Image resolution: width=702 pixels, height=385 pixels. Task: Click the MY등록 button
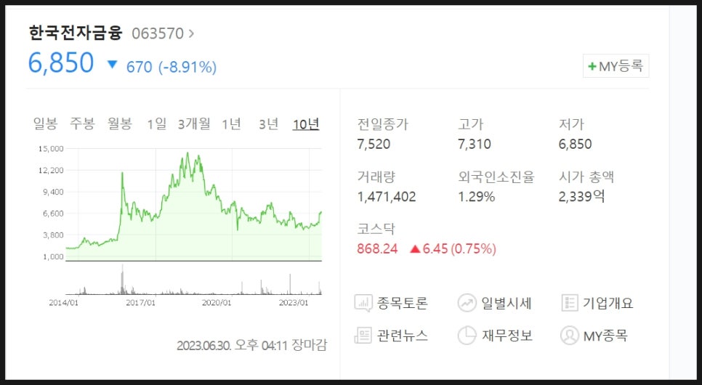click(616, 66)
